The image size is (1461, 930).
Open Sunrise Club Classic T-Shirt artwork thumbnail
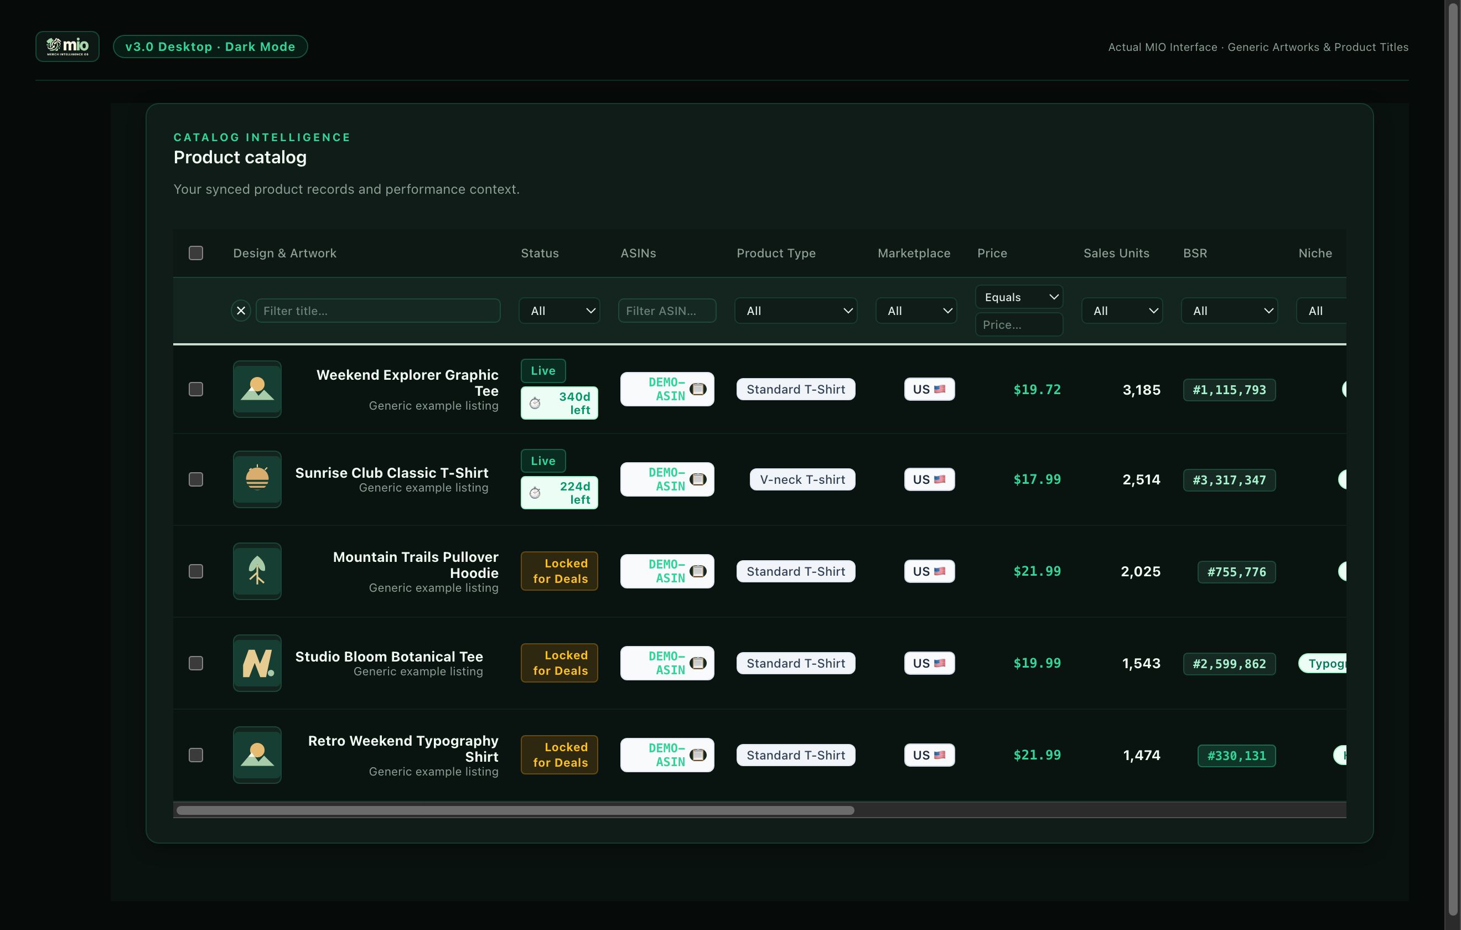[257, 479]
